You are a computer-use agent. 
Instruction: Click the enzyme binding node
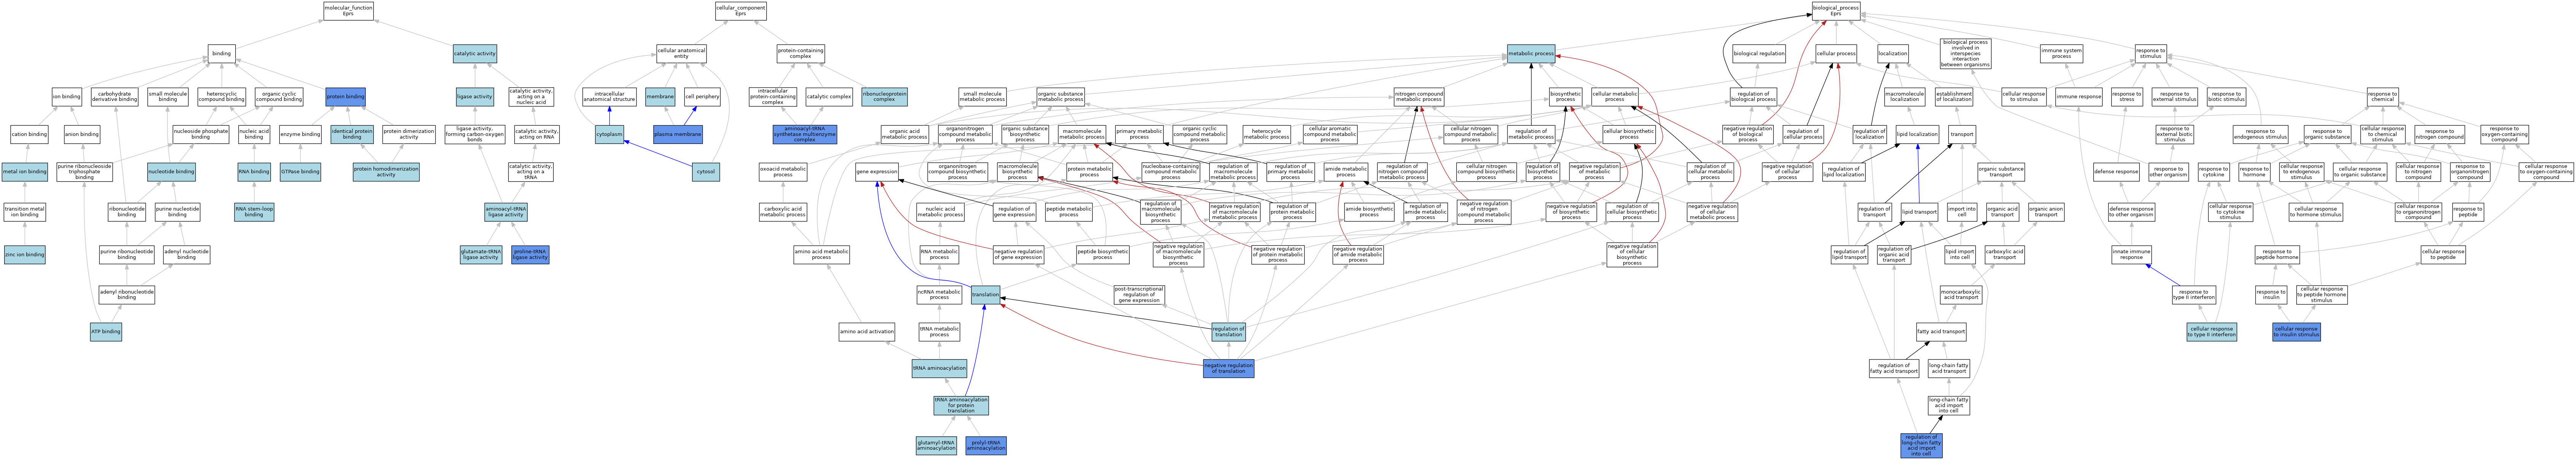point(300,134)
